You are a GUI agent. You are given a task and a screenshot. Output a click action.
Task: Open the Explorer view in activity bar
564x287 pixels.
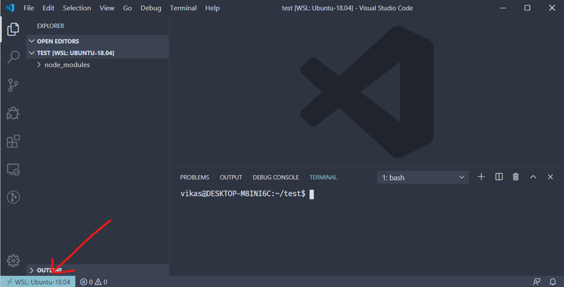point(13,29)
